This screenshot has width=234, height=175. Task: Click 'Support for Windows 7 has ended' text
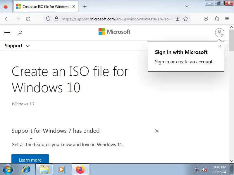click(x=56, y=131)
